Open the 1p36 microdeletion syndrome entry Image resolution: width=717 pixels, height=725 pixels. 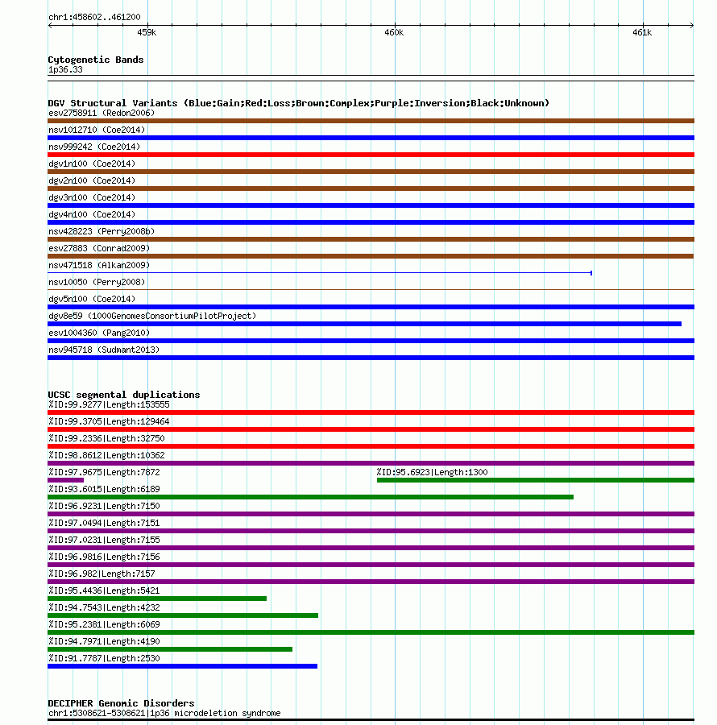tap(164, 714)
